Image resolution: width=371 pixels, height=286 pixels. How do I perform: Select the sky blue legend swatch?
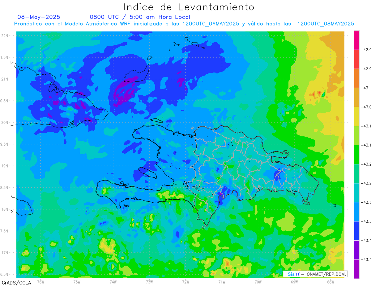click(x=356, y=212)
